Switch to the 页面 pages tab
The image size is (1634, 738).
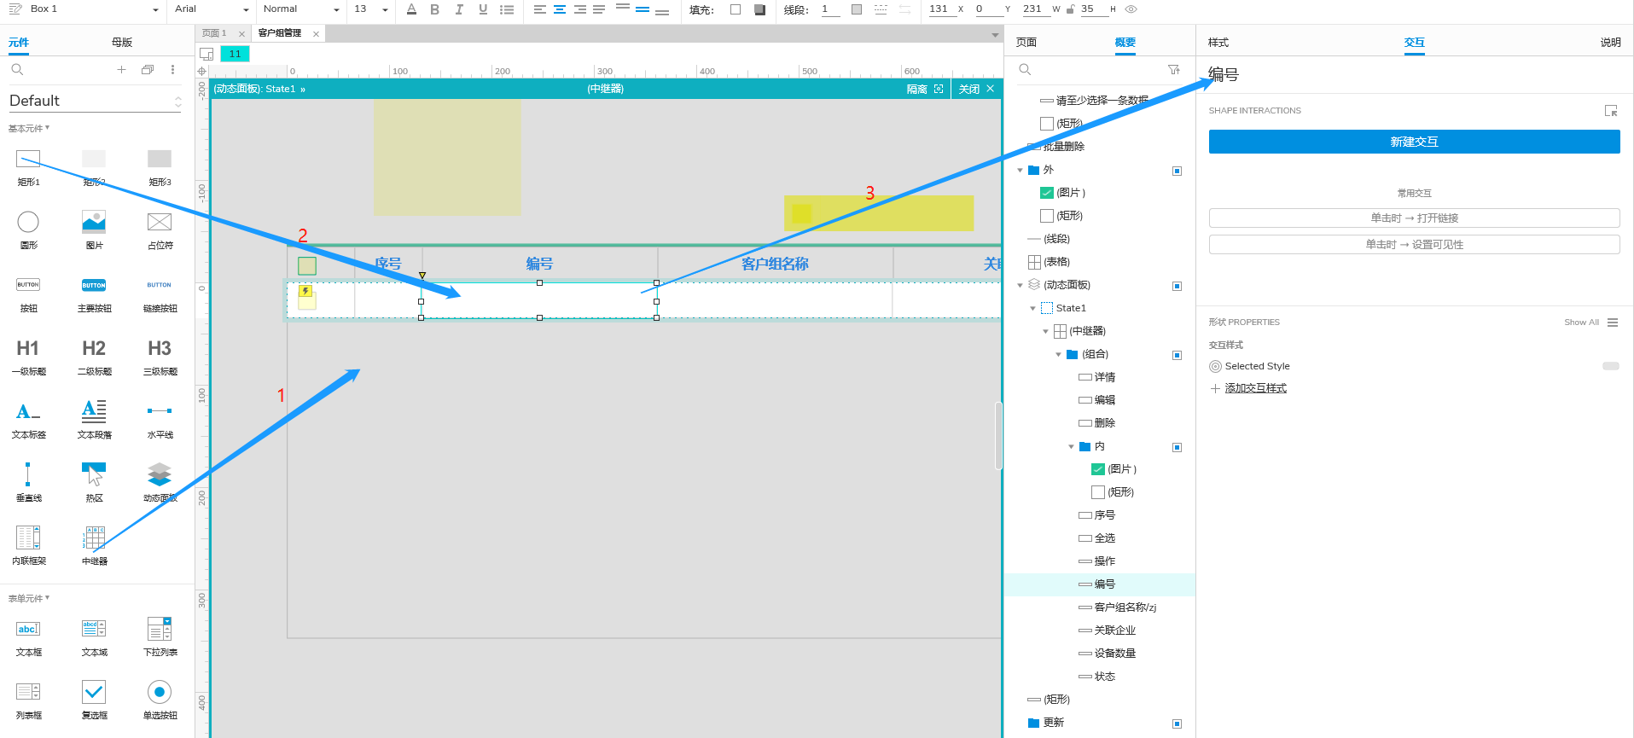[1026, 42]
